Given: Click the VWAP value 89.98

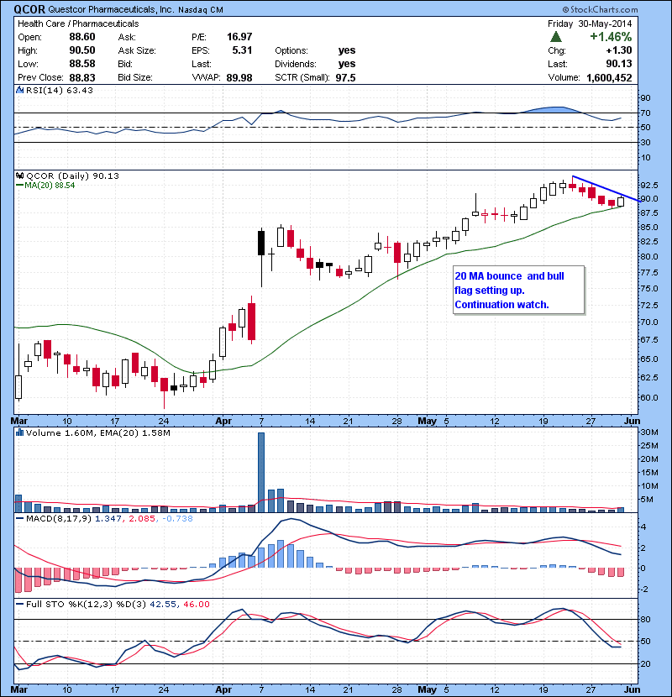Looking at the screenshot, I should tap(239, 78).
